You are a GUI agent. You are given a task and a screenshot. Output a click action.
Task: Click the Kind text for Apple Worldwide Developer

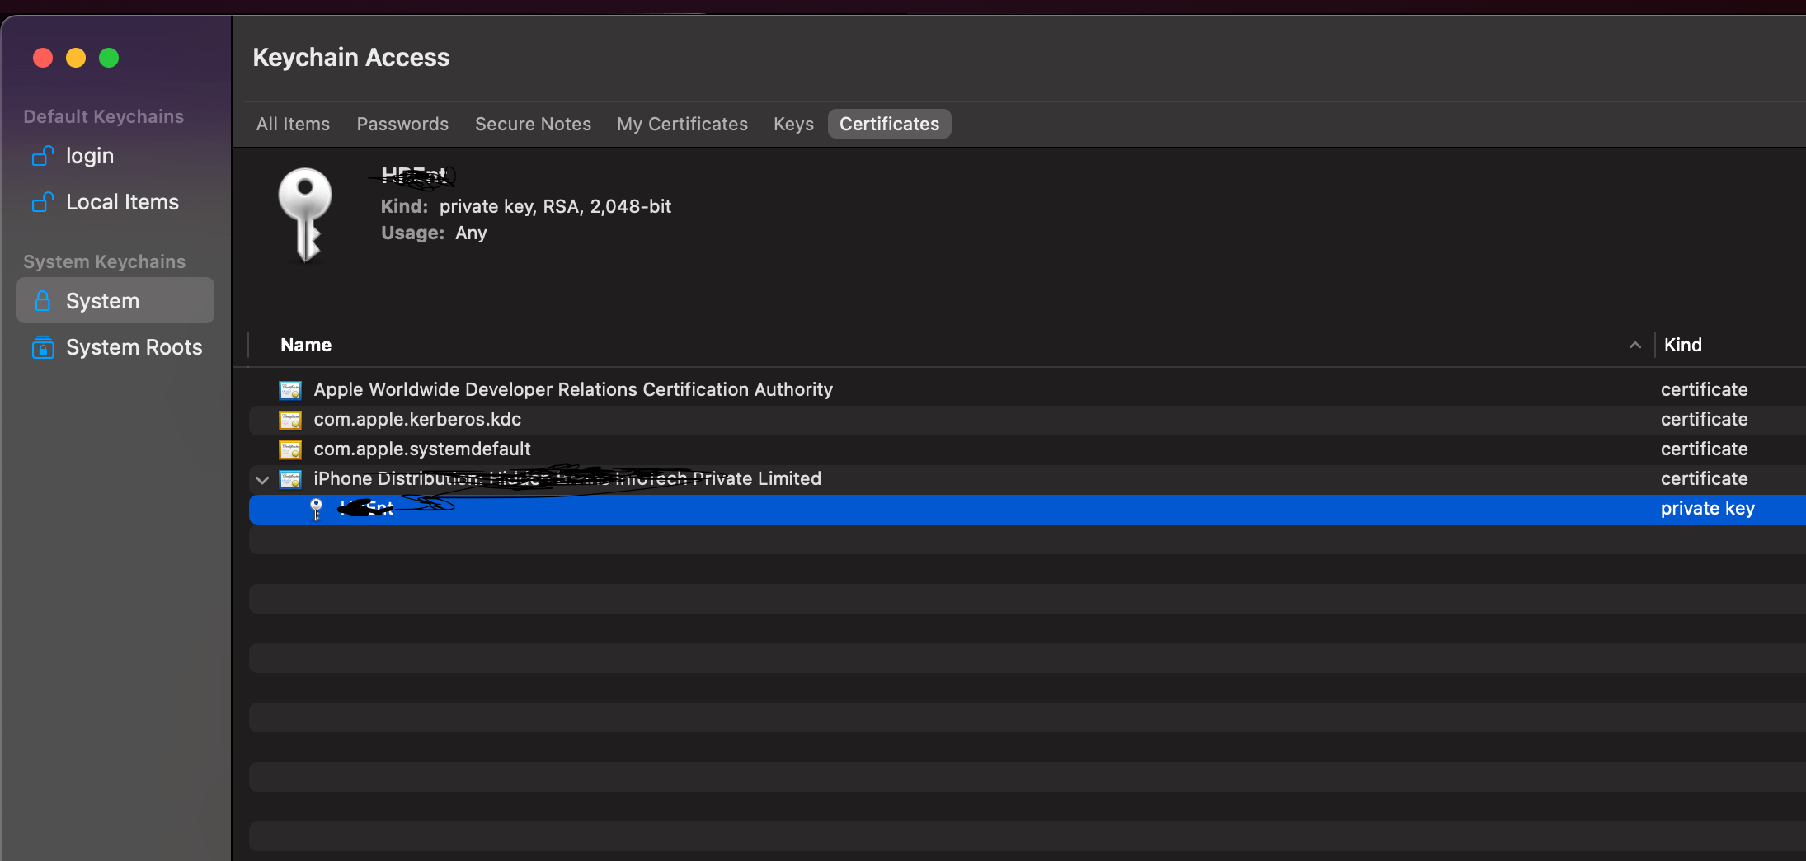click(1704, 389)
